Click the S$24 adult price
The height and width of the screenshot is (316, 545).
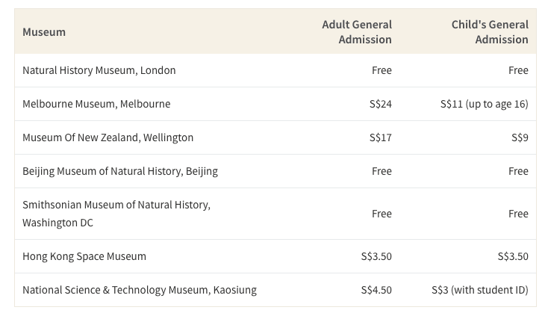pyautogui.click(x=381, y=104)
